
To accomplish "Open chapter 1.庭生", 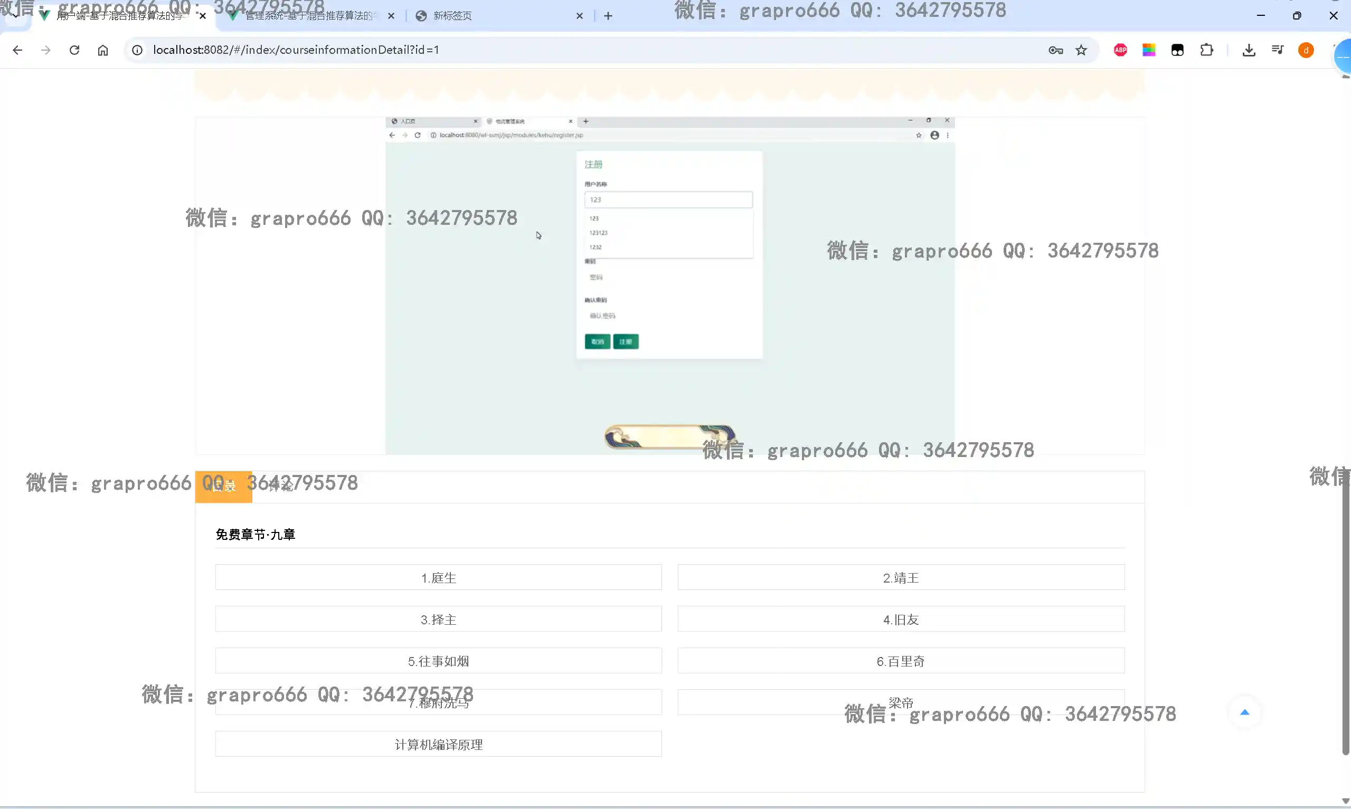I will [x=438, y=577].
